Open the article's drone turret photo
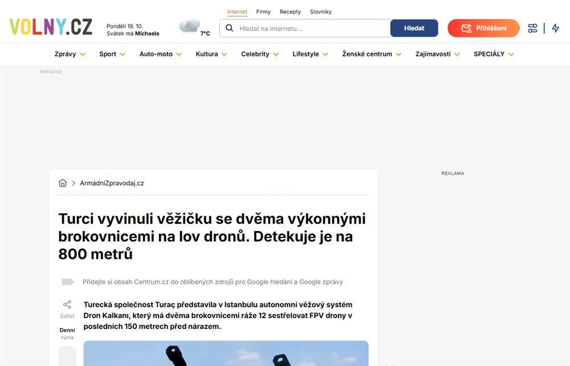Image resolution: width=570 pixels, height=366 pixels. (x=226, y=353)
